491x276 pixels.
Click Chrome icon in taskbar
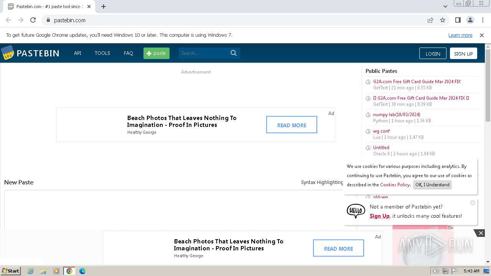click(x=69, y=271)
